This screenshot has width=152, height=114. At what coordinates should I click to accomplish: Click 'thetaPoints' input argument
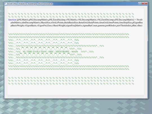93,23
